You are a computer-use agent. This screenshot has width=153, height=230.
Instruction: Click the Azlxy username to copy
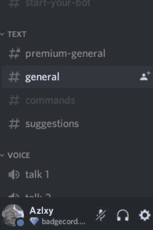click(x=41, y=211)
